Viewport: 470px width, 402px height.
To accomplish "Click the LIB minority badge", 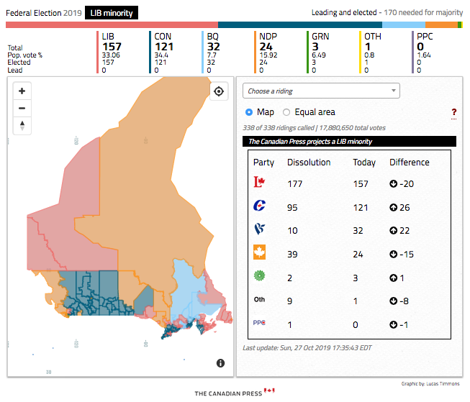I will click(x=112, y=13).
